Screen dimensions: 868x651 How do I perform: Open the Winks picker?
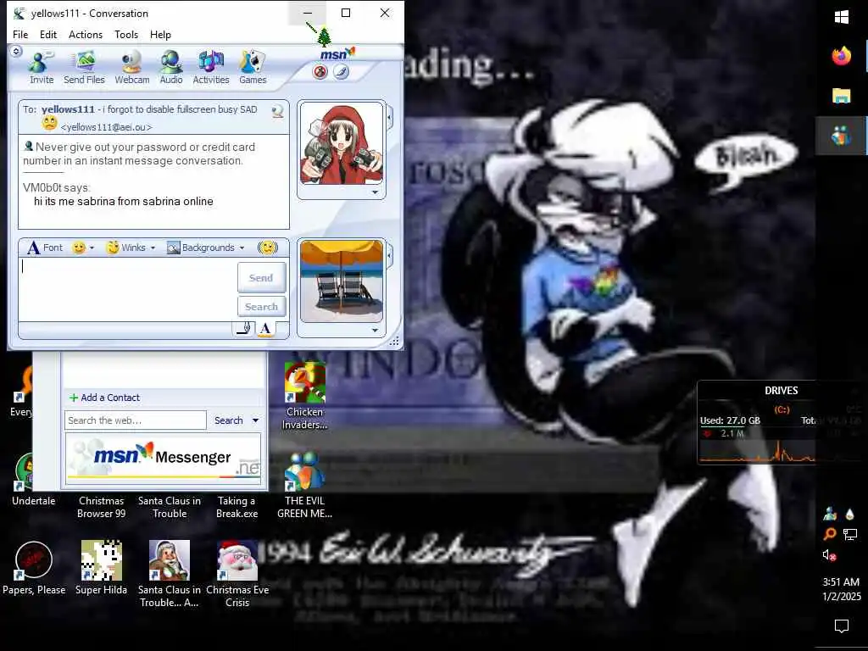(x=126, y=248)
